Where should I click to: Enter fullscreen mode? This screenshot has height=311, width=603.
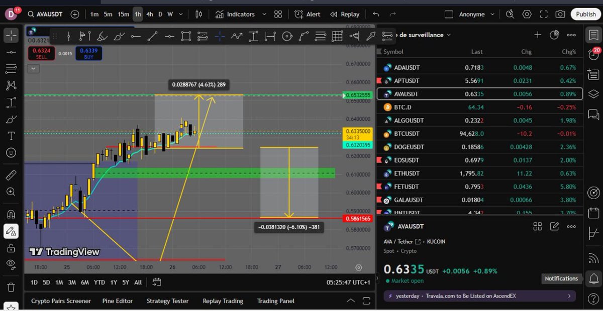544,14
